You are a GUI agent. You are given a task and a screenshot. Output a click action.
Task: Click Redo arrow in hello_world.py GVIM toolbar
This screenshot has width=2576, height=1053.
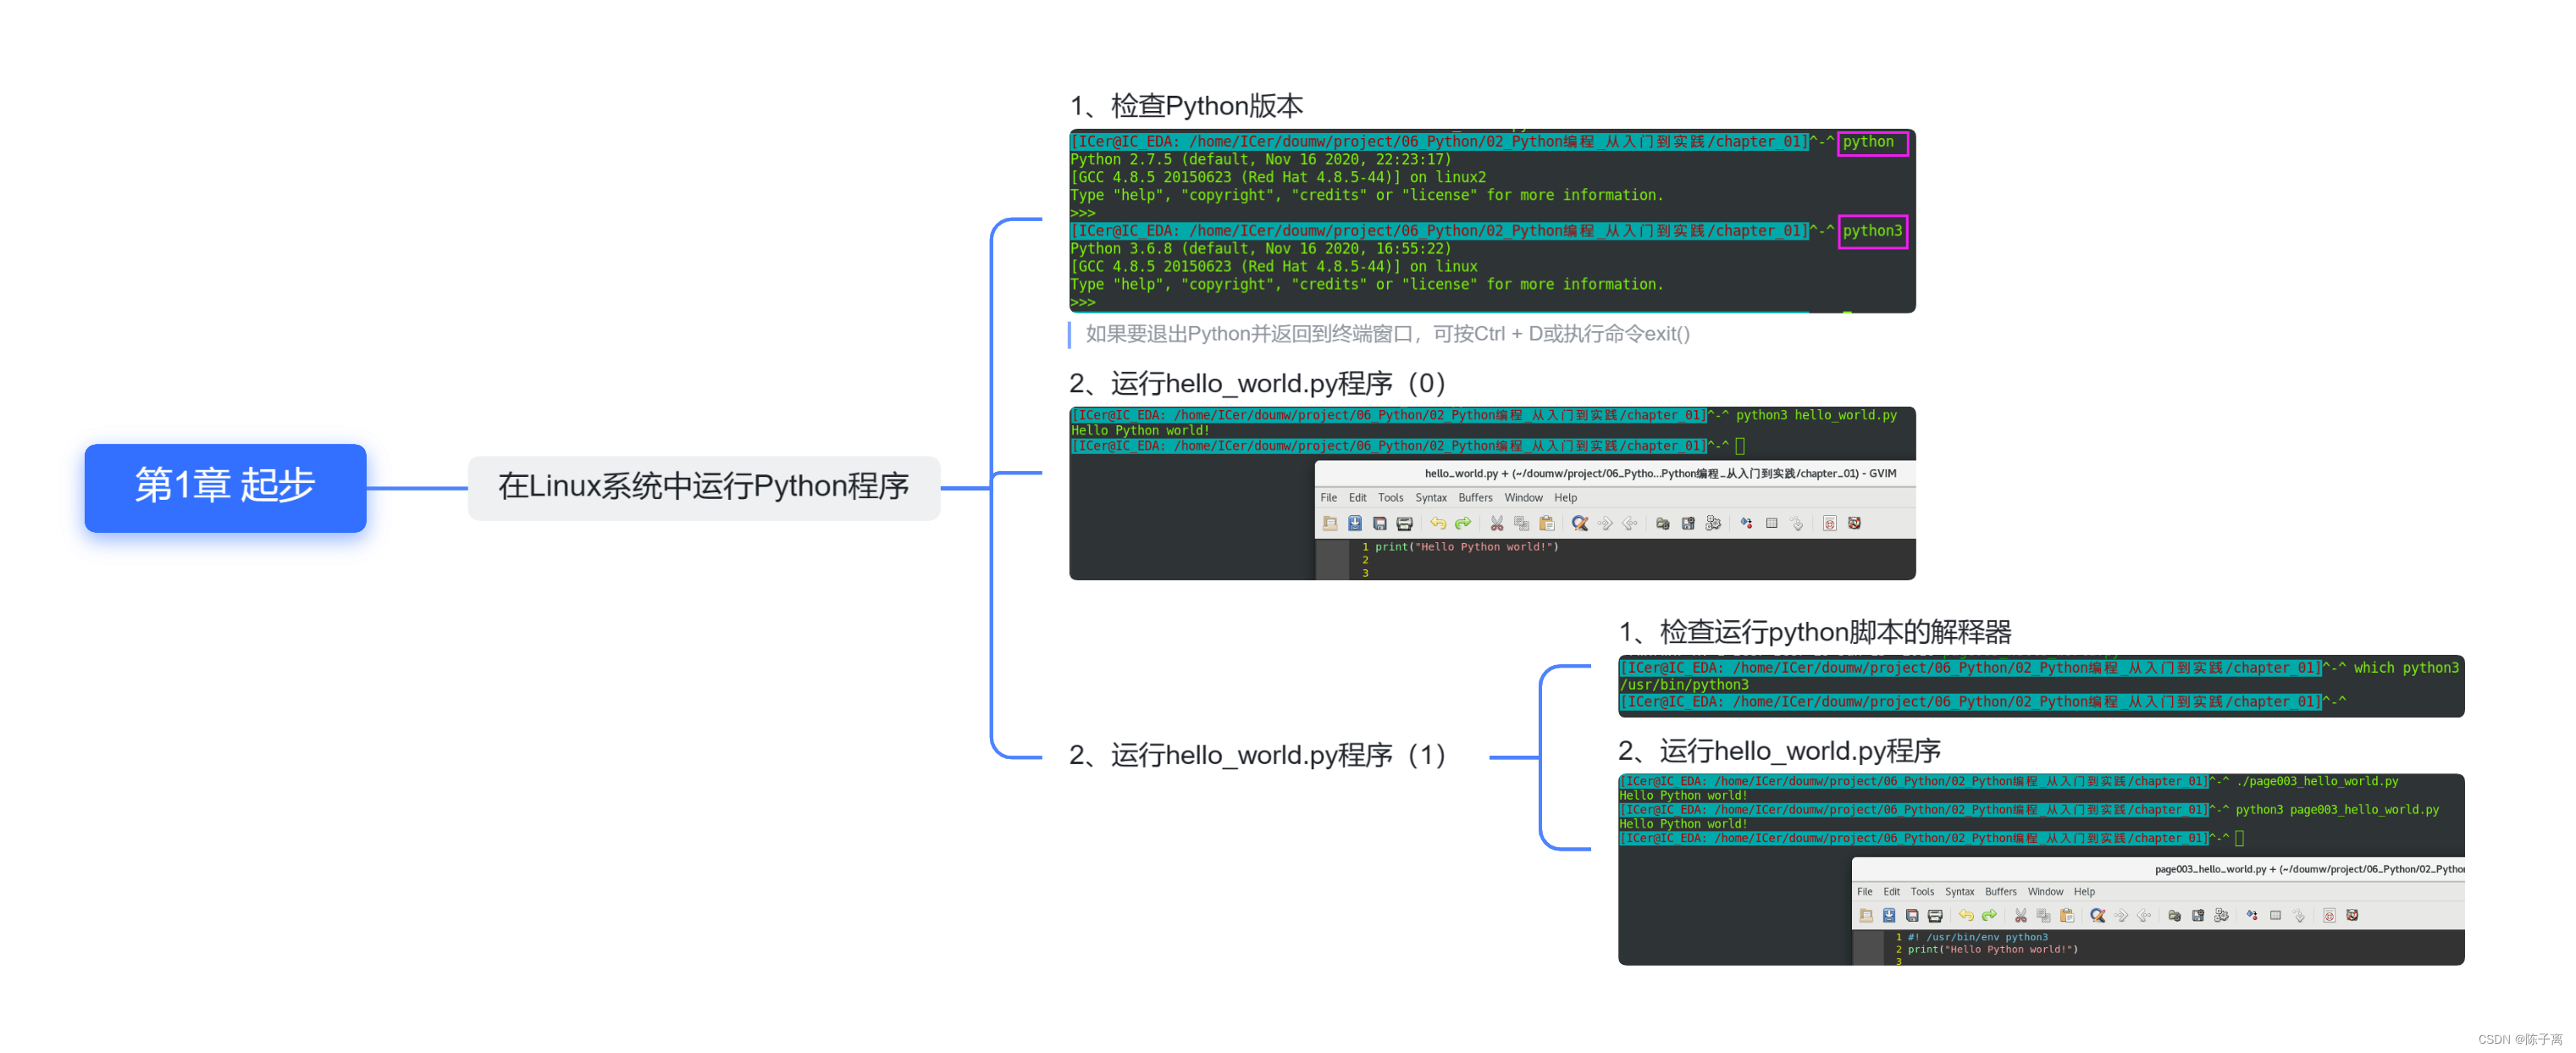coord(1463,523)
